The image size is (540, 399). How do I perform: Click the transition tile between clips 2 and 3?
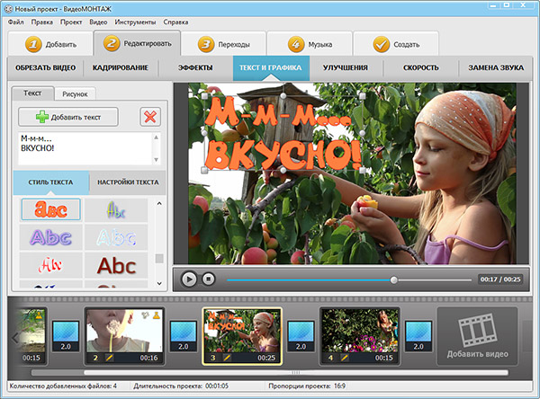click(184, 336)
